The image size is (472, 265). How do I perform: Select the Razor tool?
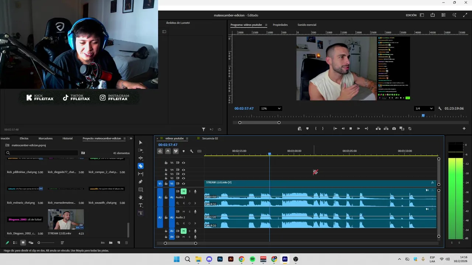pos(140,166)
